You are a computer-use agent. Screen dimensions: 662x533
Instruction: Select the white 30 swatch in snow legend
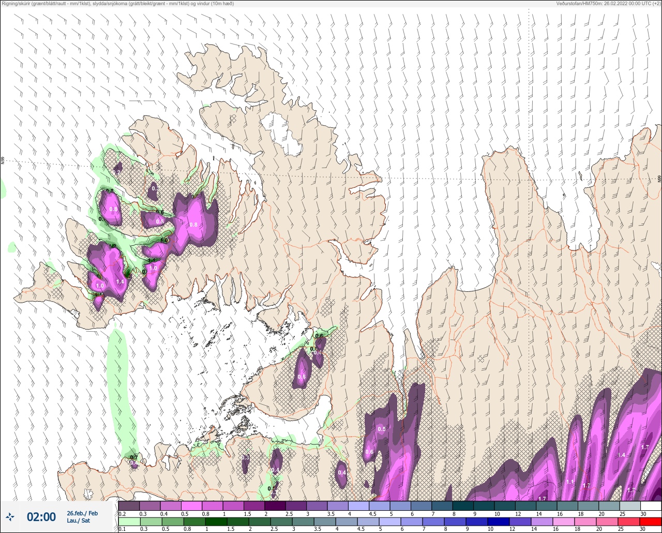tap(650, 506)
